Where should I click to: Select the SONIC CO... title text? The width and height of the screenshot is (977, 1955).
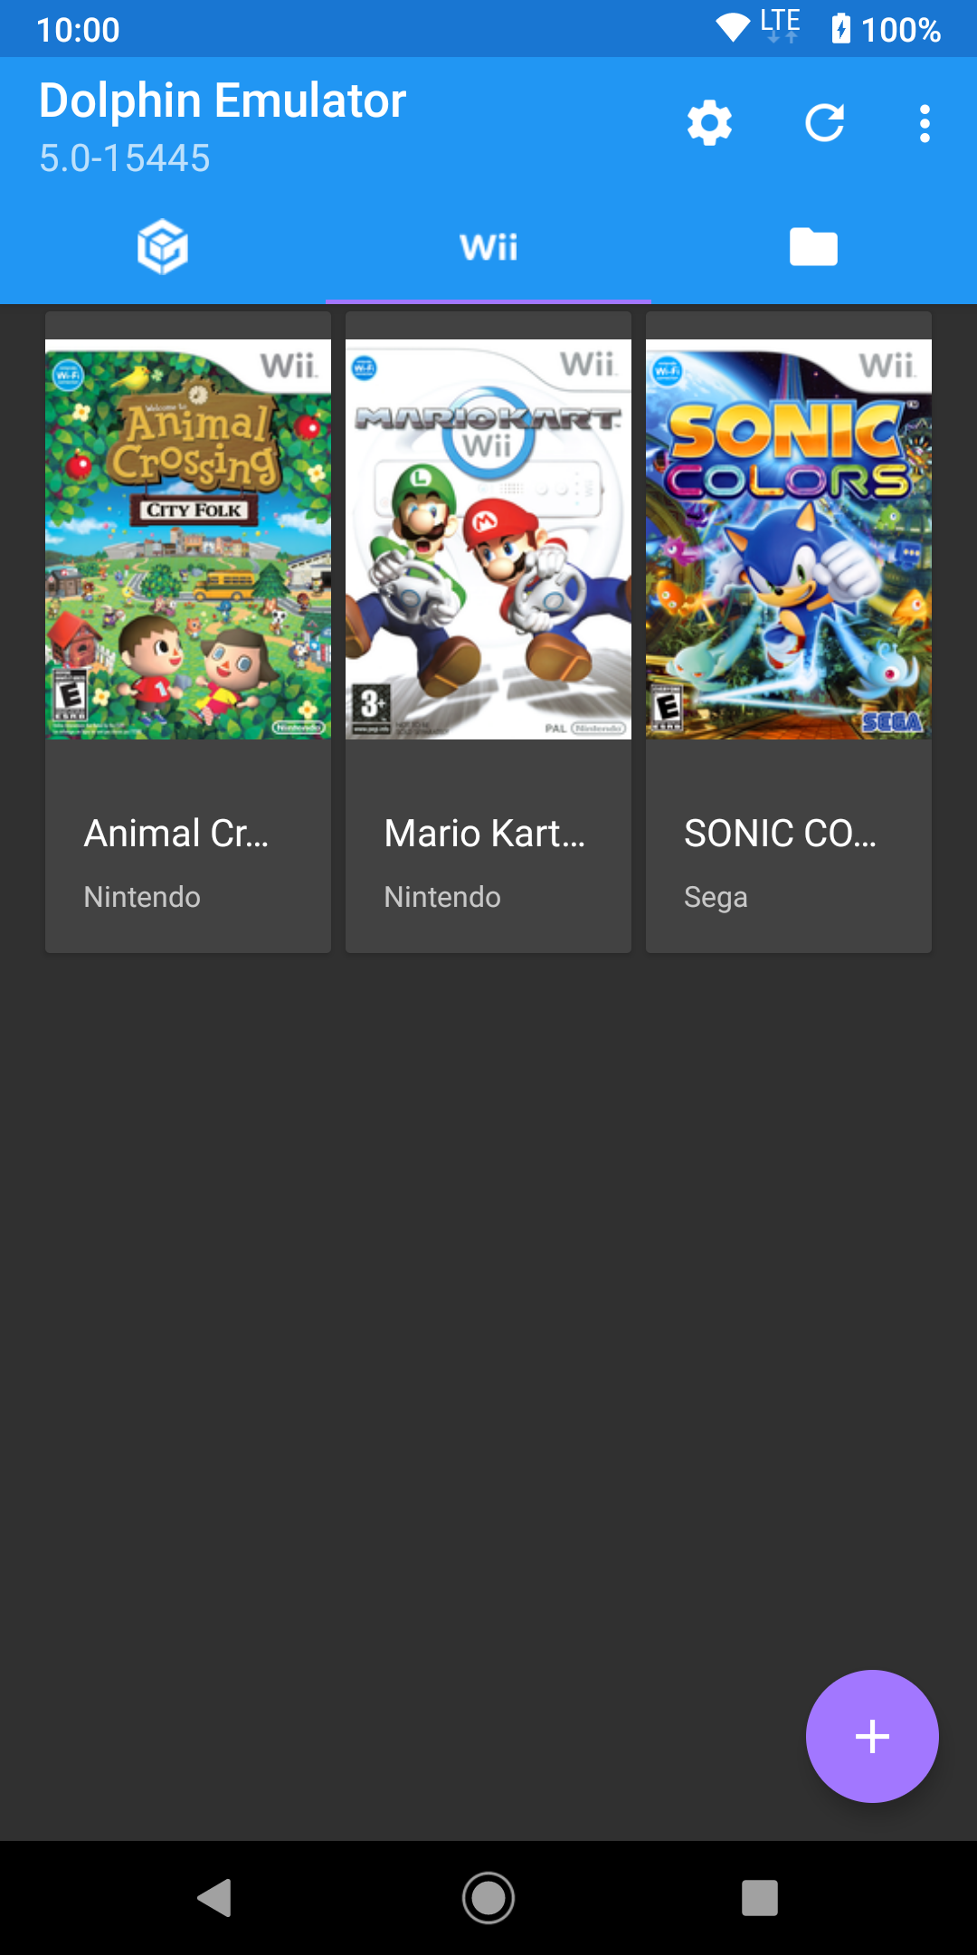tap(781, 834)
